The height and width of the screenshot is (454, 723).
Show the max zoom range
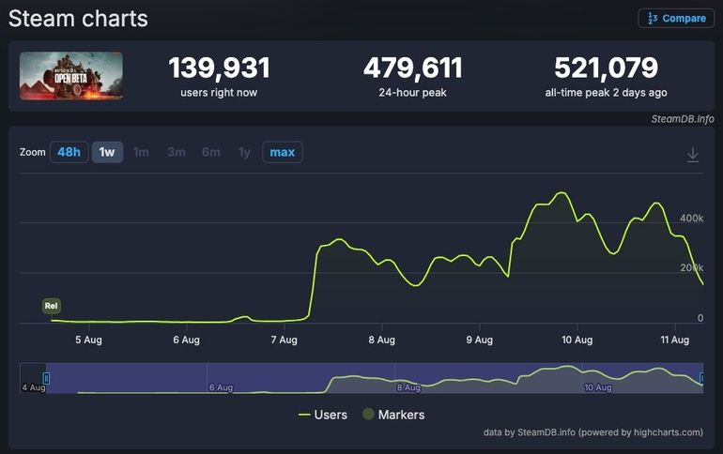(x=282, y=152)
